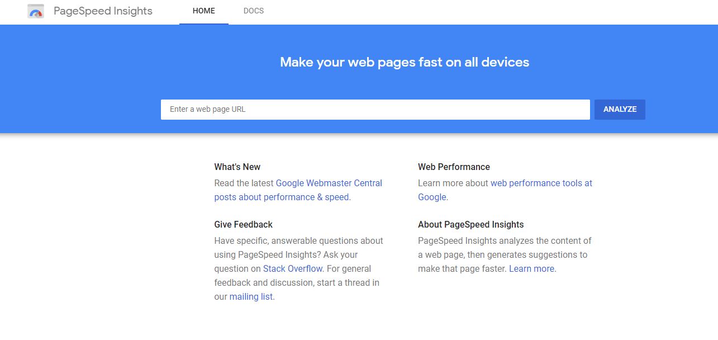Open web performance tools at Google link
Viewport: 718px width, 340px height.
pos(505,190)
